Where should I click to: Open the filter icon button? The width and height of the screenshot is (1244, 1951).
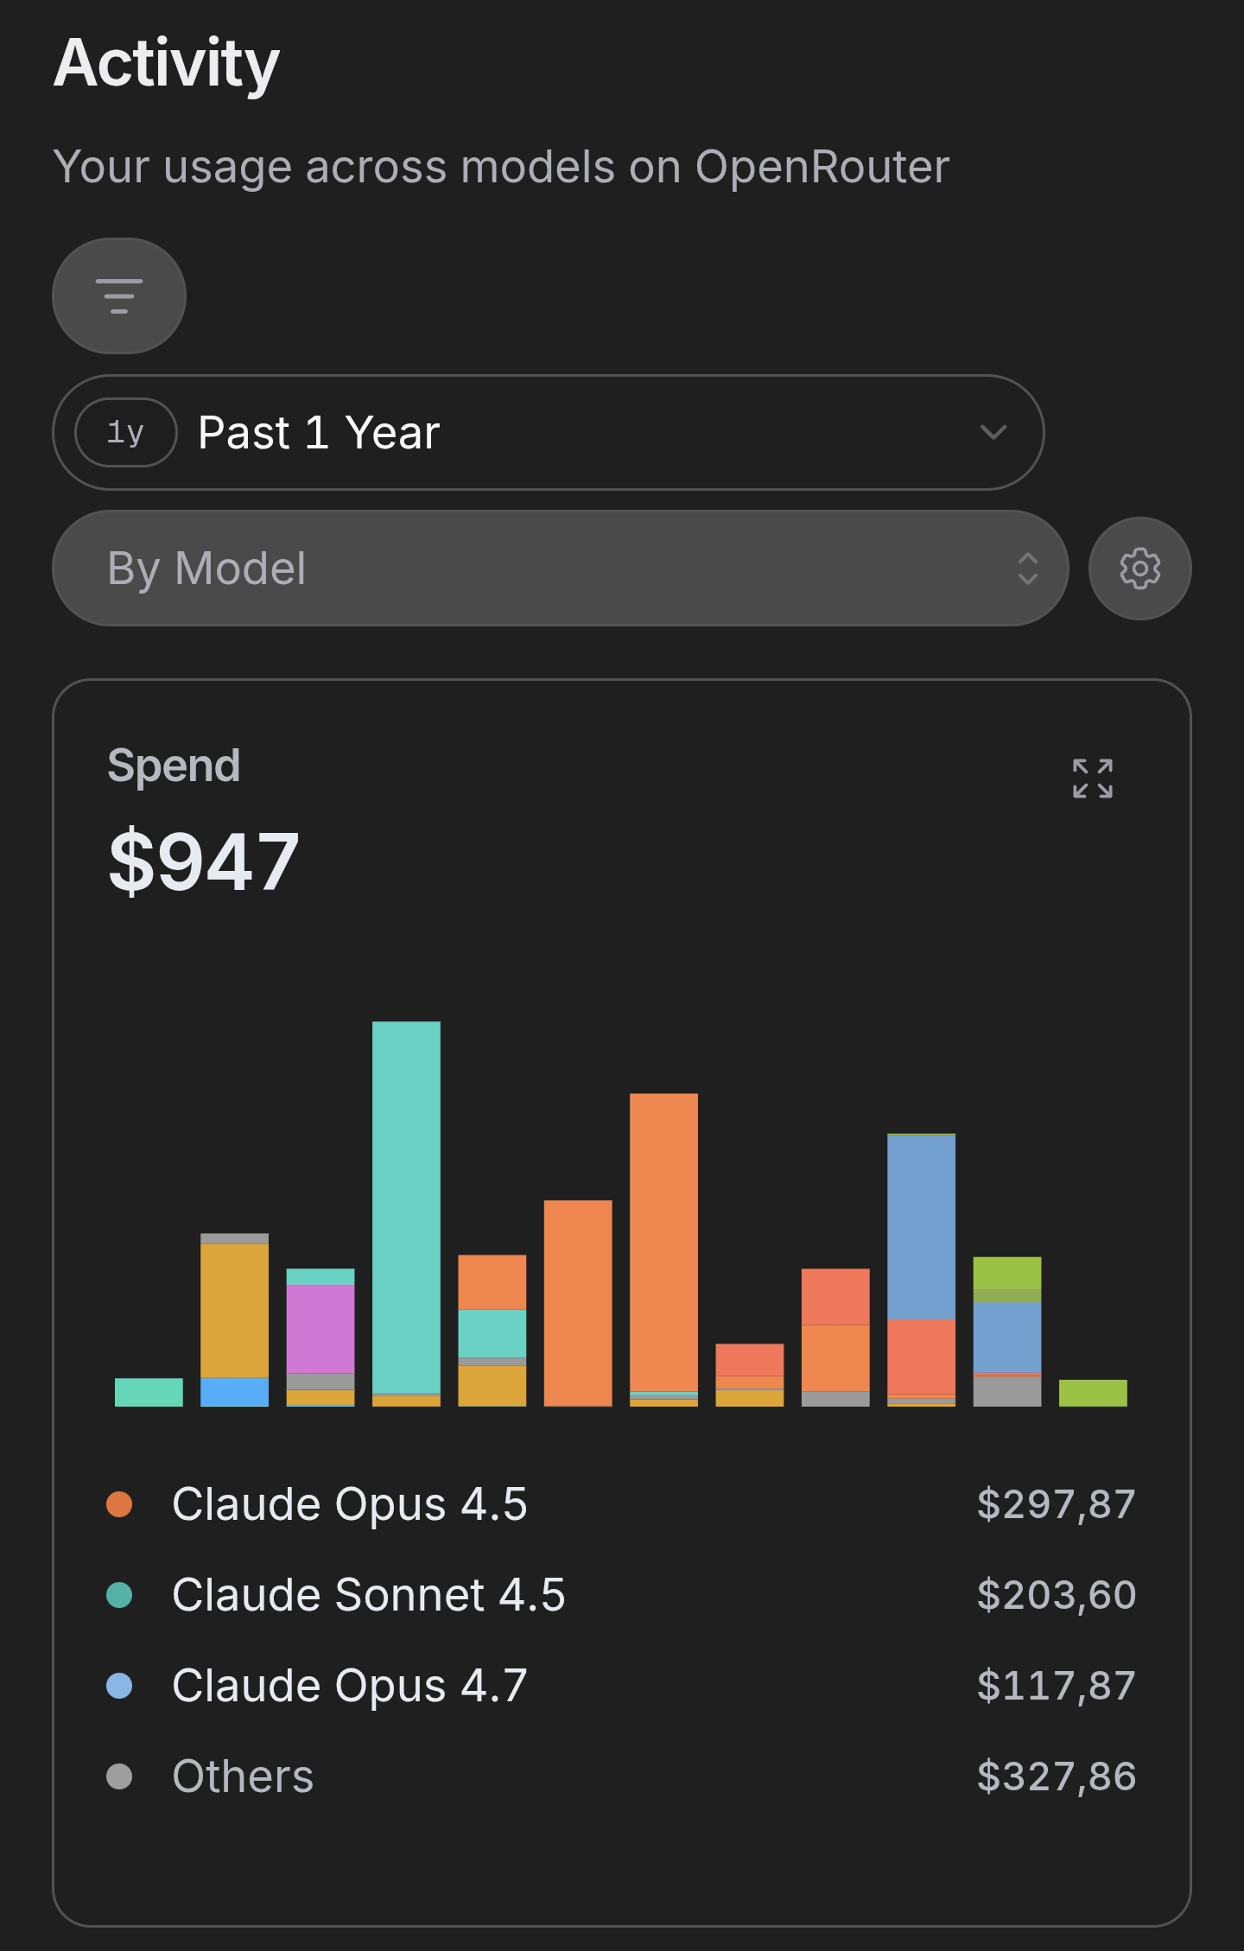pos(119,296)
